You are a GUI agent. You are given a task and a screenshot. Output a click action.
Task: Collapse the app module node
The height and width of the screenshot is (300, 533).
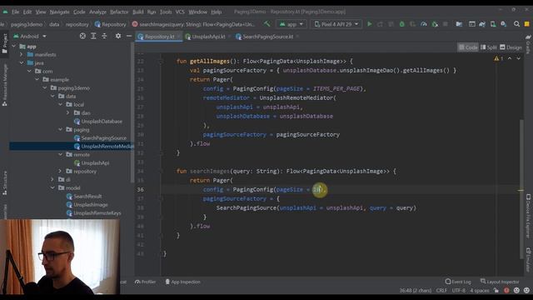tap(14, 47)
